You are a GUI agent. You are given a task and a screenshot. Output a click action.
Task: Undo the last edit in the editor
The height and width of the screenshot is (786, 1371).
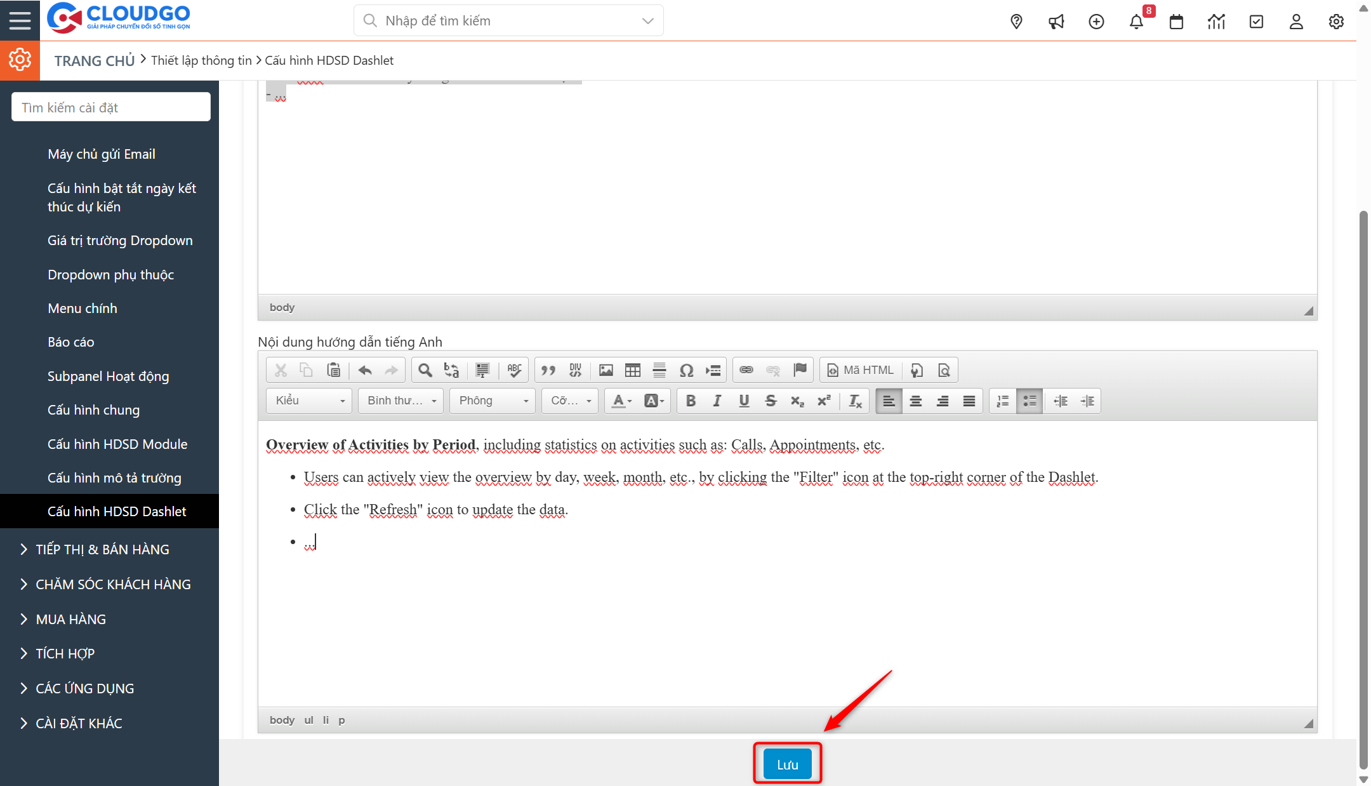[x=365, y=370]
